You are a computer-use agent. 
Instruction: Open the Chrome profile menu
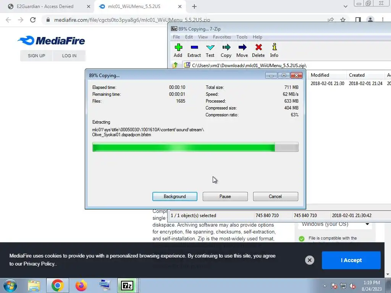[x=370, y=20]
